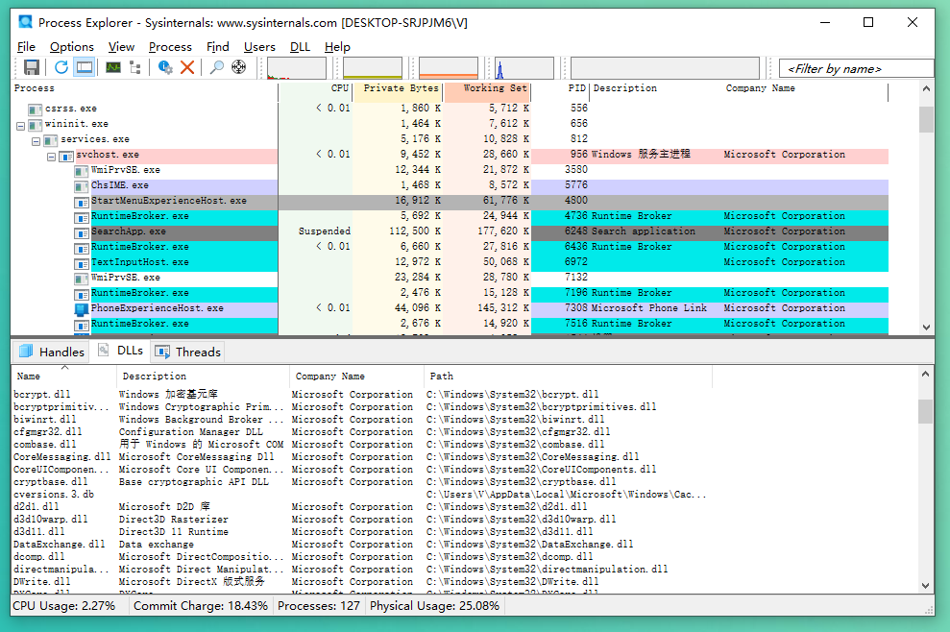Image resolution: width=950 pixels, height=632 pixels.
Task: Open the Find menu
Action: coord(217,47)
